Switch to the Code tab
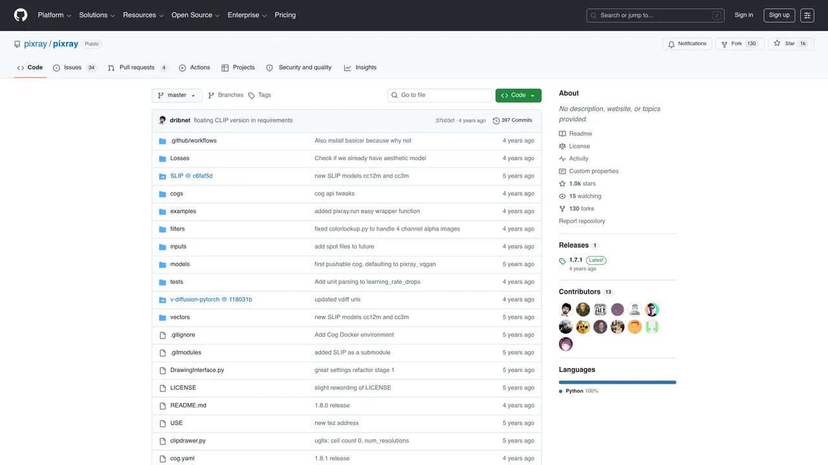Image resolution: width=828 pixels, height=465 pixels. tap(30, 68)
